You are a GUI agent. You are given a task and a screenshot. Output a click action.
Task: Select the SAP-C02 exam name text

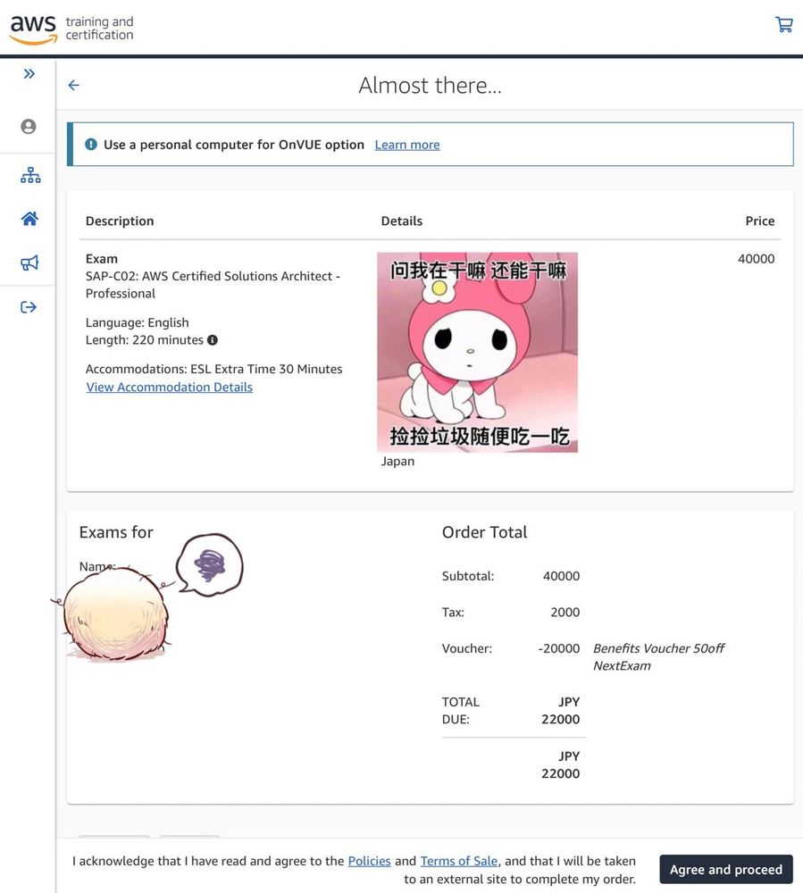(x=213, y=285)
